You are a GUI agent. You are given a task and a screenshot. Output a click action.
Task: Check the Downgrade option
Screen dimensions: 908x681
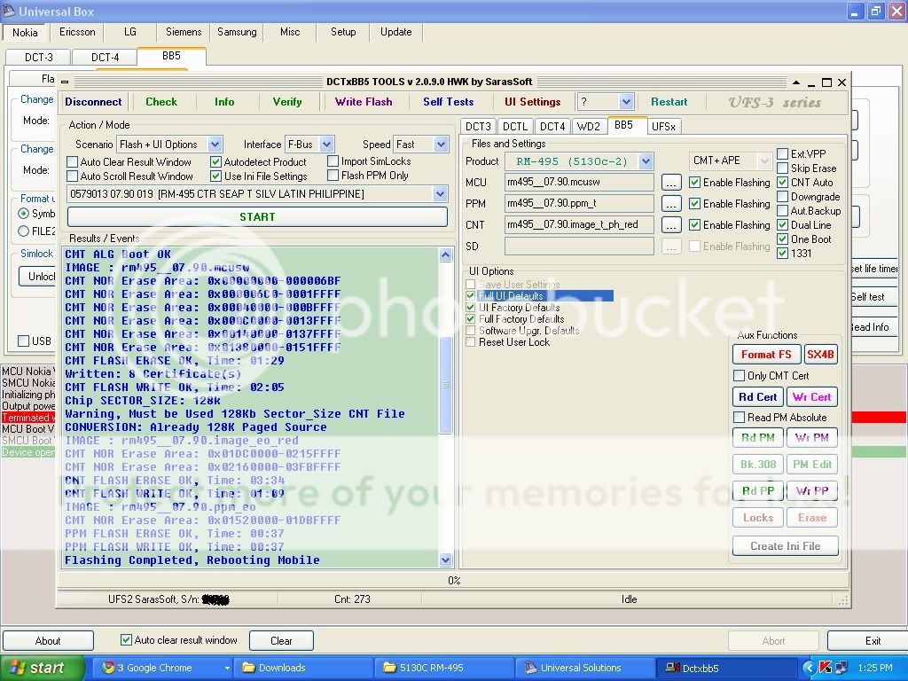click(x=782, y=196)
